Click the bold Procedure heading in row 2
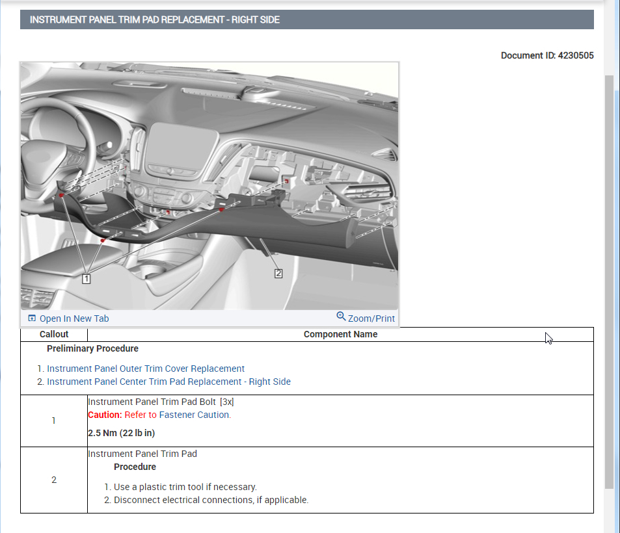 pos(135,467)
